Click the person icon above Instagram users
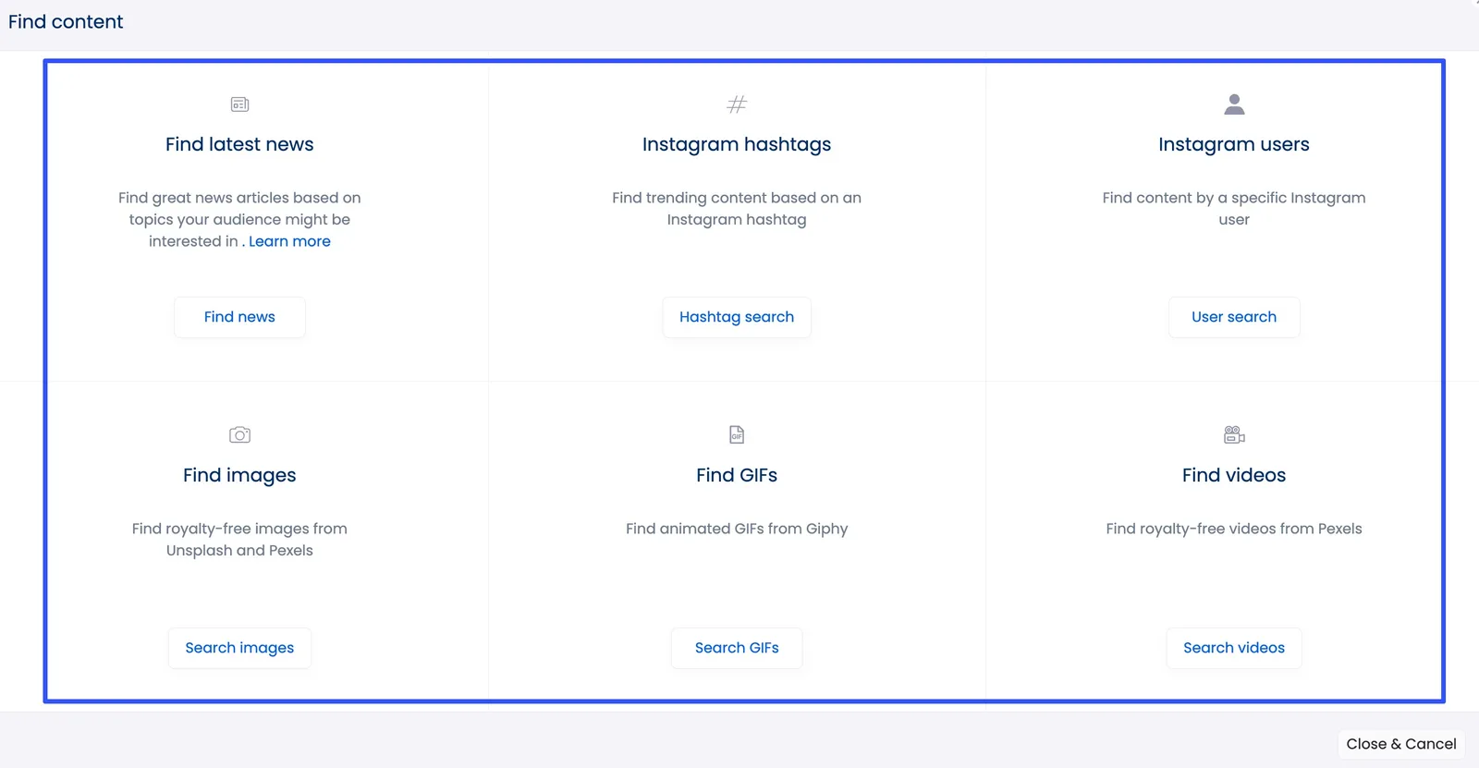Image resolution: width=1479 pixels, height=768 pixels. (x=1234, y=104)
